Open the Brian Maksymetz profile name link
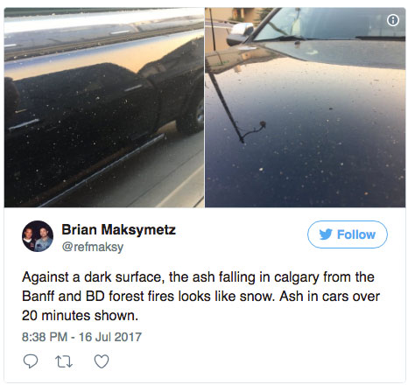Image resolution: width=415 pixels, height=392 pixels. 118,229
